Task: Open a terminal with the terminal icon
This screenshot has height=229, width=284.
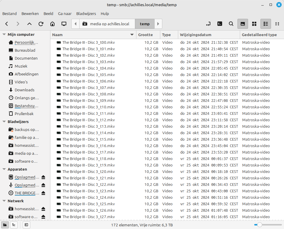Action: [220, 24]
